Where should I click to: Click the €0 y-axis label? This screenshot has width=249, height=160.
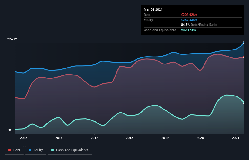(9, 130)
